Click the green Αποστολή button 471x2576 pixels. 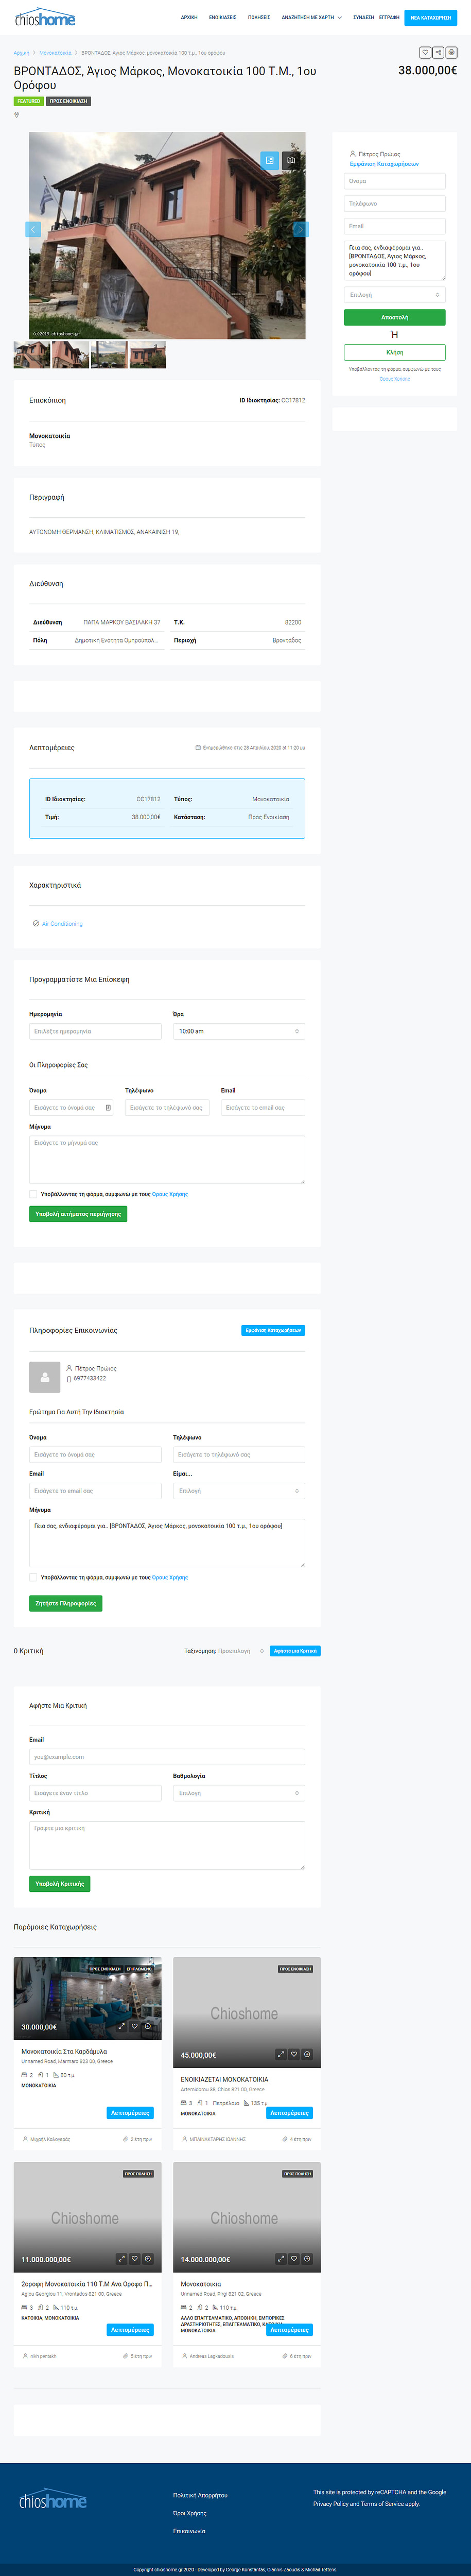point(394,317)
